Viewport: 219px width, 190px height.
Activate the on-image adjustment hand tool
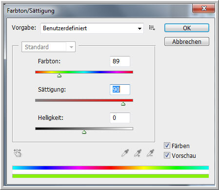pos(18,153)
